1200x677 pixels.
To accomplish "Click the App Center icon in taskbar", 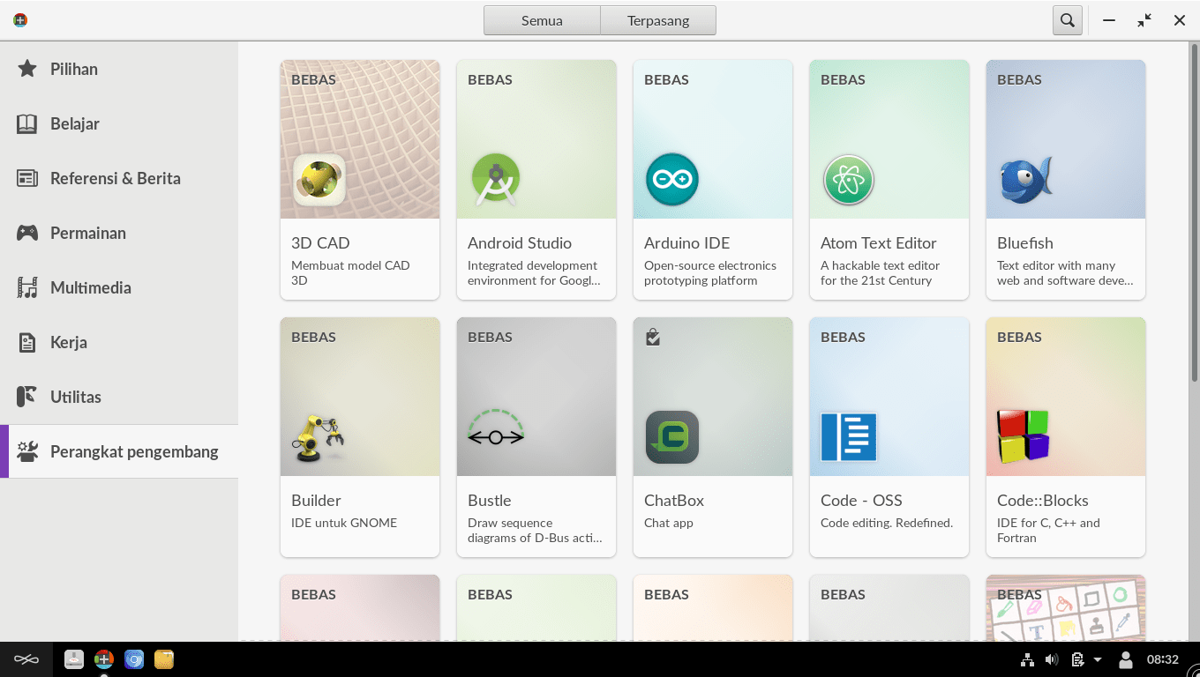I will (x=104, y=659).
